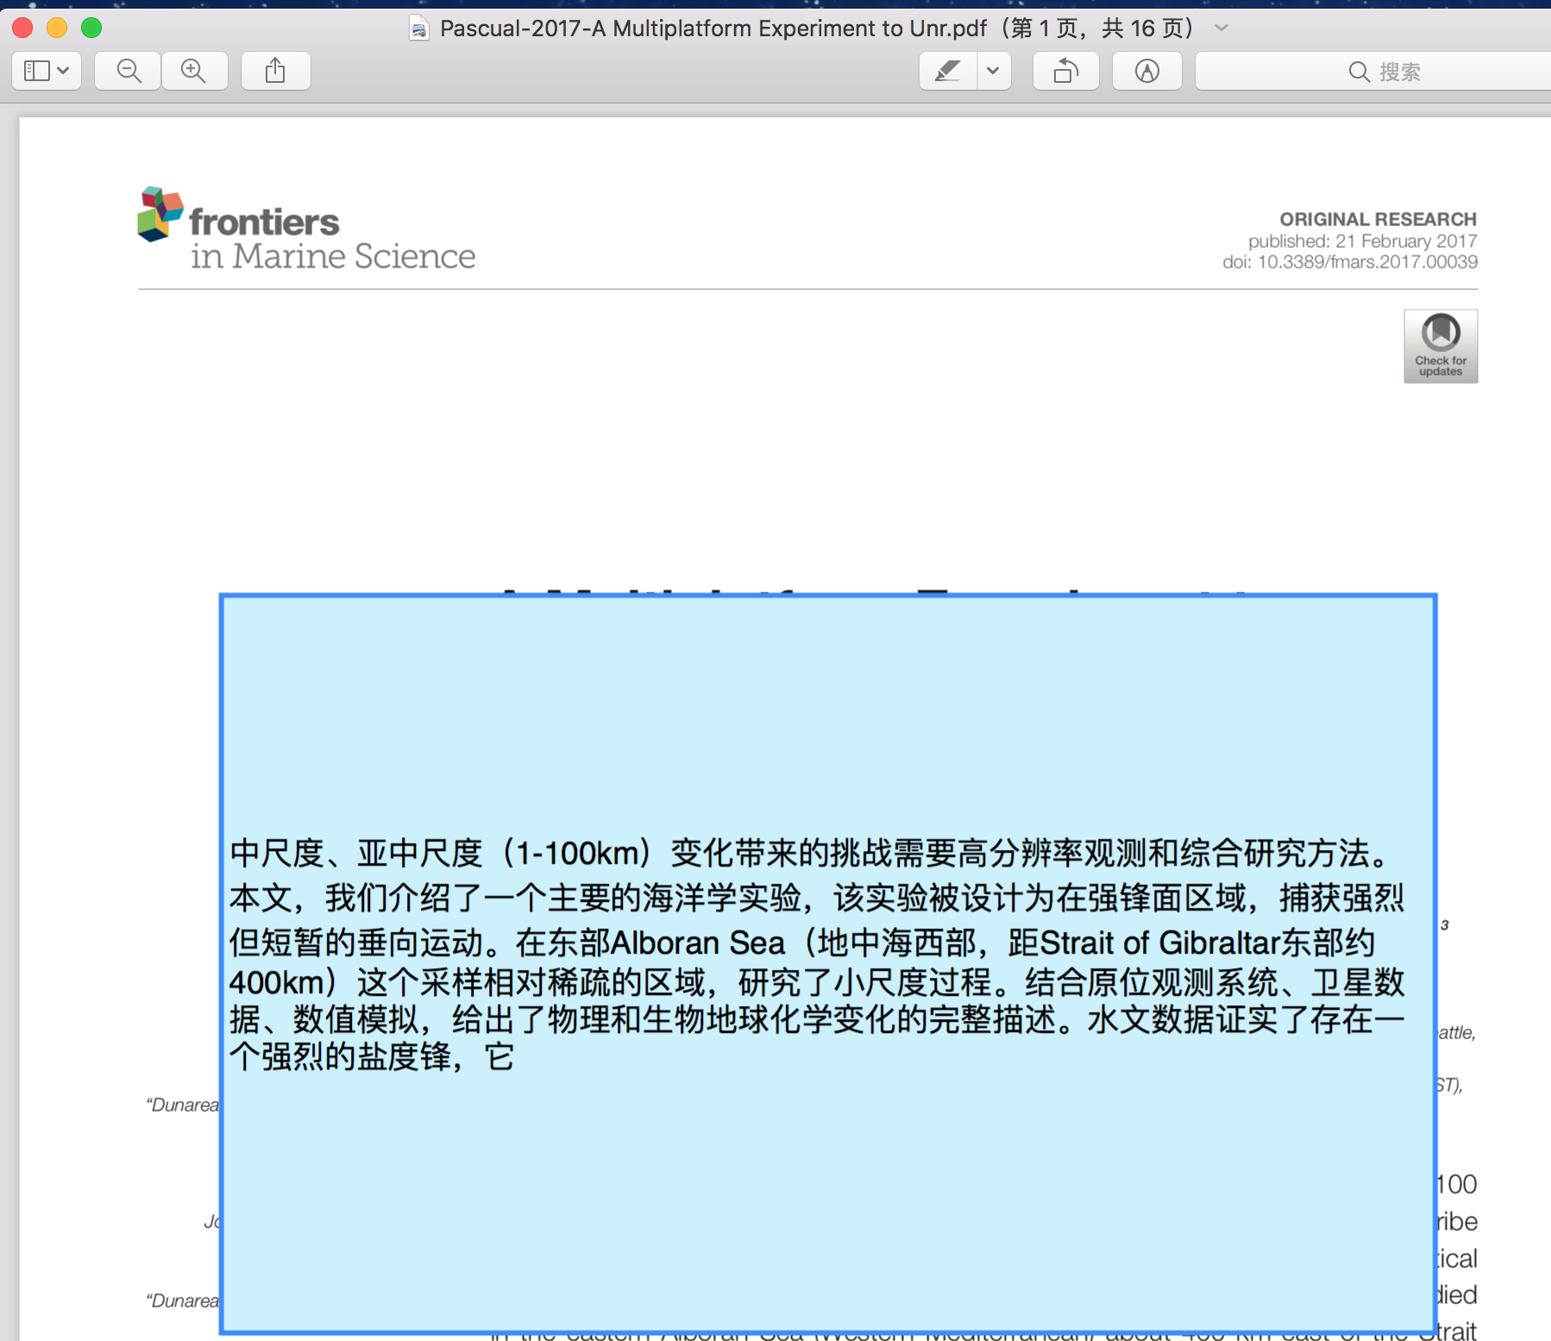This screenshot has width=1551, height=1341.
Task: Click the doi 10.3389/fmars.2017.00039 text
Action: coord(1349,262)
